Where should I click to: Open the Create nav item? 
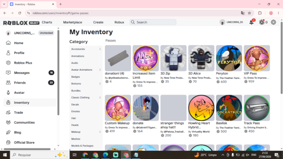pyautogui.click(x=98, y=22)
